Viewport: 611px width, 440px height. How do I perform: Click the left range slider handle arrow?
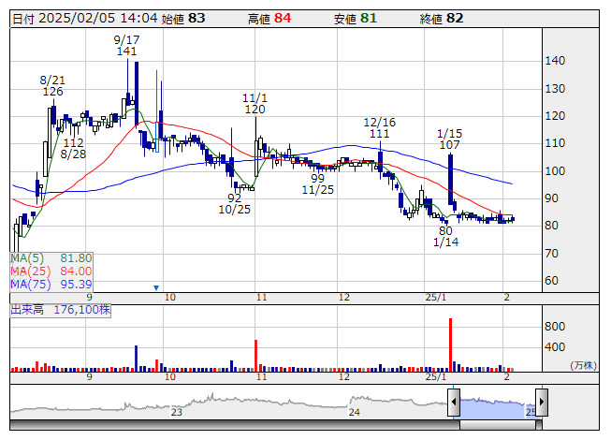click(x=454, y=402)
